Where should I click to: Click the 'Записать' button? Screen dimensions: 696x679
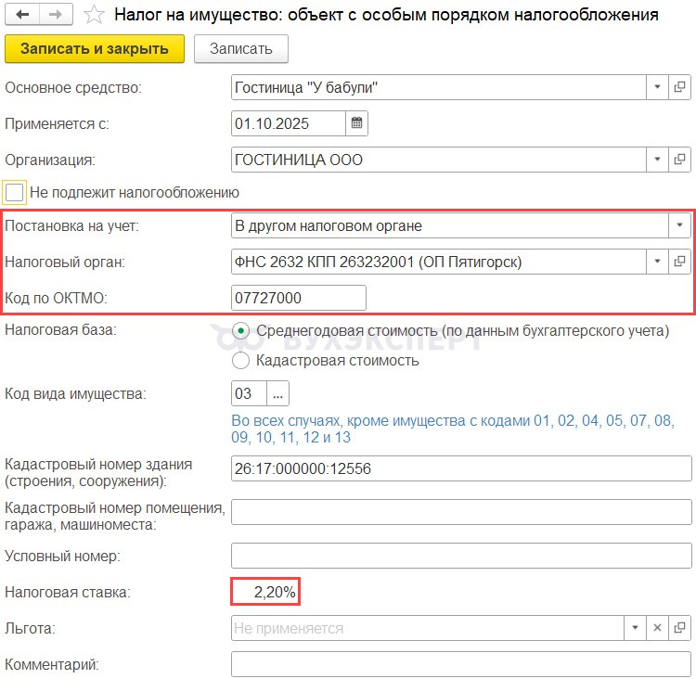pyautogui.click(x=241, y=48)
